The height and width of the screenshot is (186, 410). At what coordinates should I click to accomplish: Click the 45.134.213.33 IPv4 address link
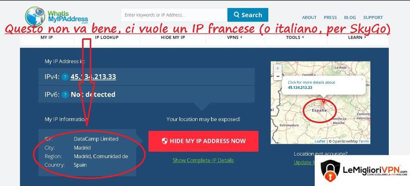tap(93, 77)
